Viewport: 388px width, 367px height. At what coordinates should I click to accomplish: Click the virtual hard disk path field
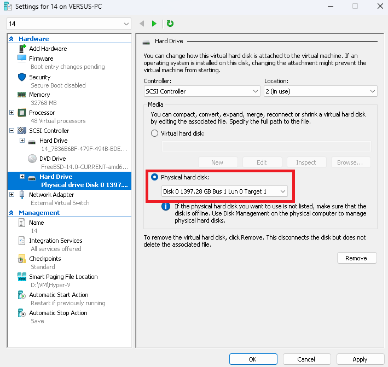coord(267,146)
